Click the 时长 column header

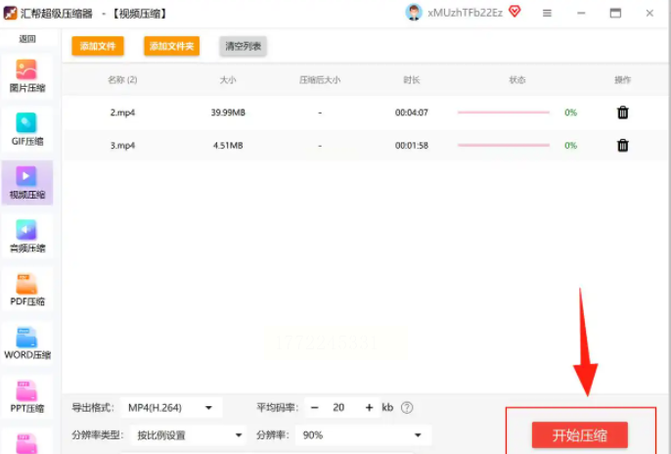click(411, 79)
